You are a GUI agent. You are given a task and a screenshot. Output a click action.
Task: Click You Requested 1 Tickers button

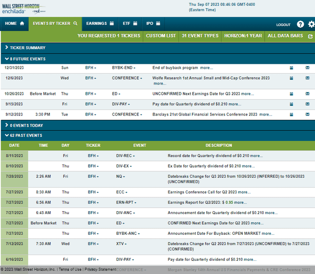[109, 36]
